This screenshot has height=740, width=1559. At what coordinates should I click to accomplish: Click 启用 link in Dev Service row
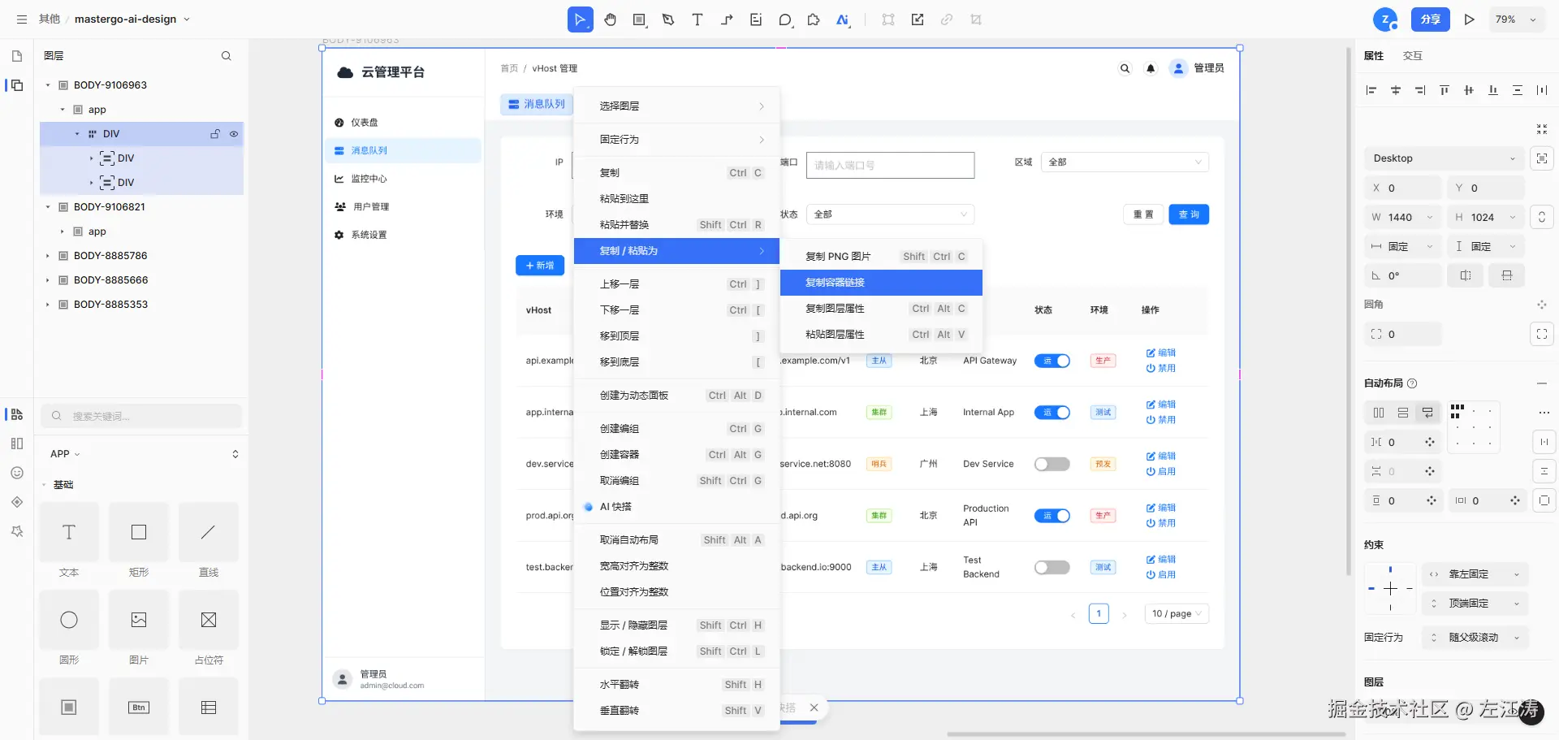(x=1161, y=471)
